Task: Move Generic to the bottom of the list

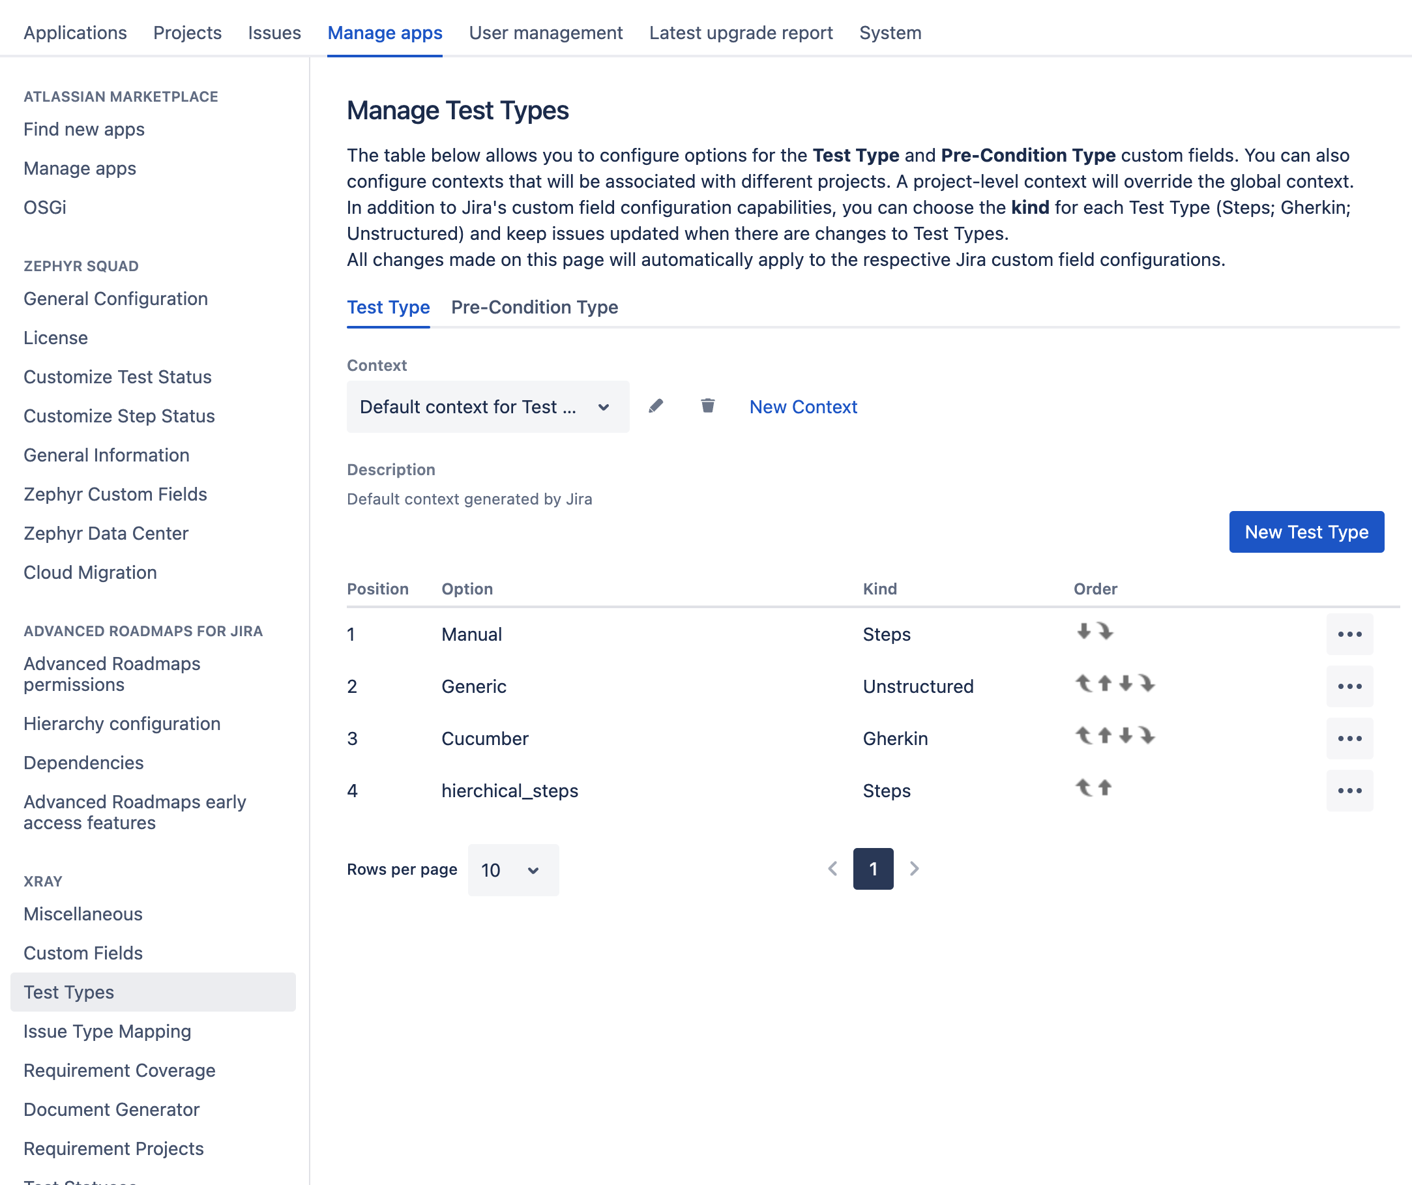Action: coord(1147,684)
